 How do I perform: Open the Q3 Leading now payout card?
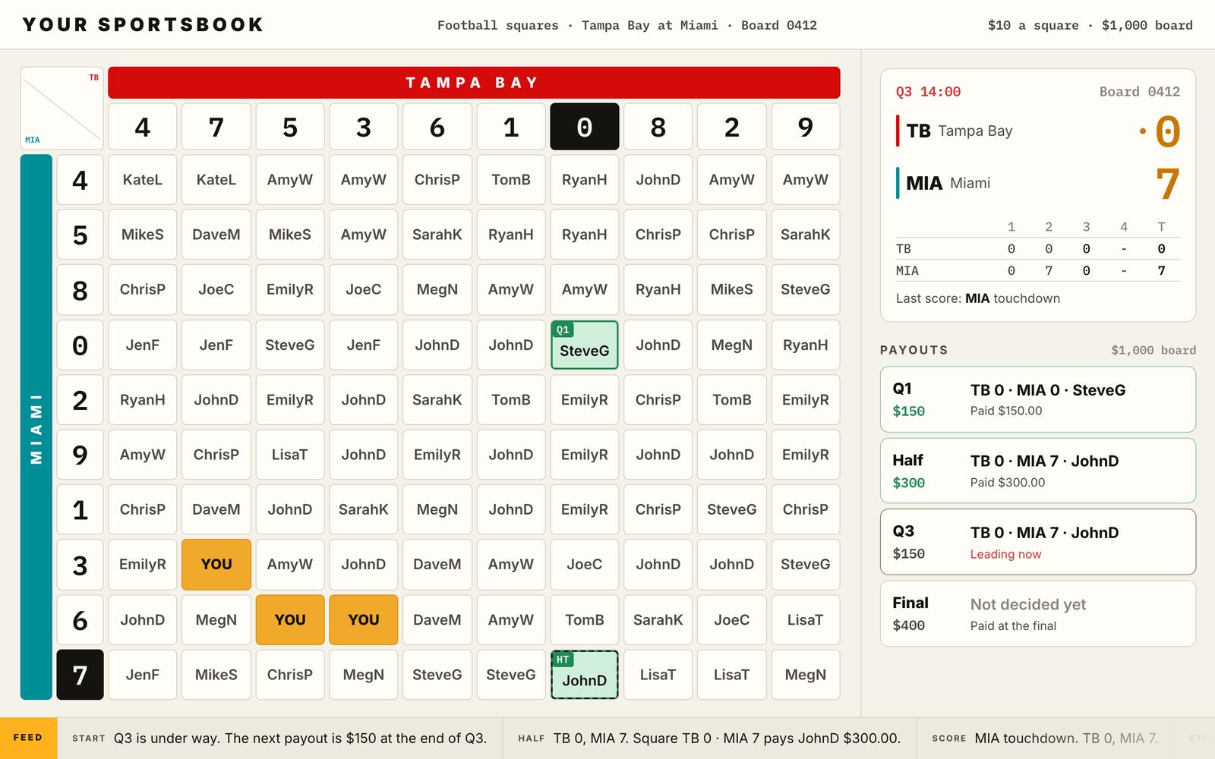click(x=1038, y=542)
